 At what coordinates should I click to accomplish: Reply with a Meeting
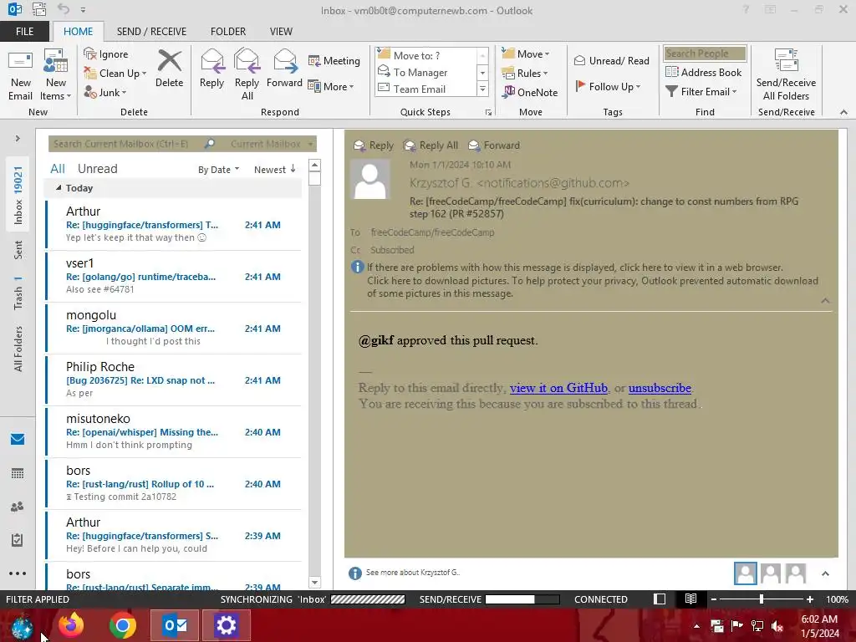[334, 60]
